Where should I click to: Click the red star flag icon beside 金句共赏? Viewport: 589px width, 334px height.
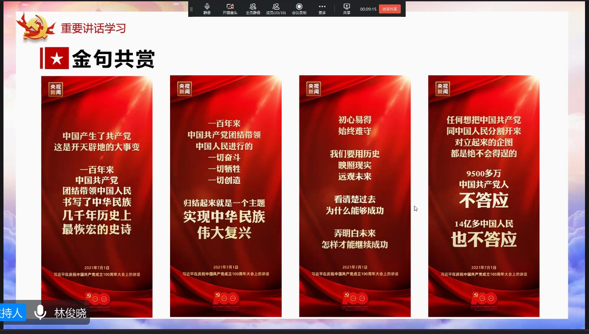point(55,58)
